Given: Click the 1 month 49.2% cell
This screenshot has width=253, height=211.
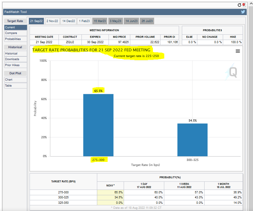Looking at the screenshot, I should click(223, 197).
